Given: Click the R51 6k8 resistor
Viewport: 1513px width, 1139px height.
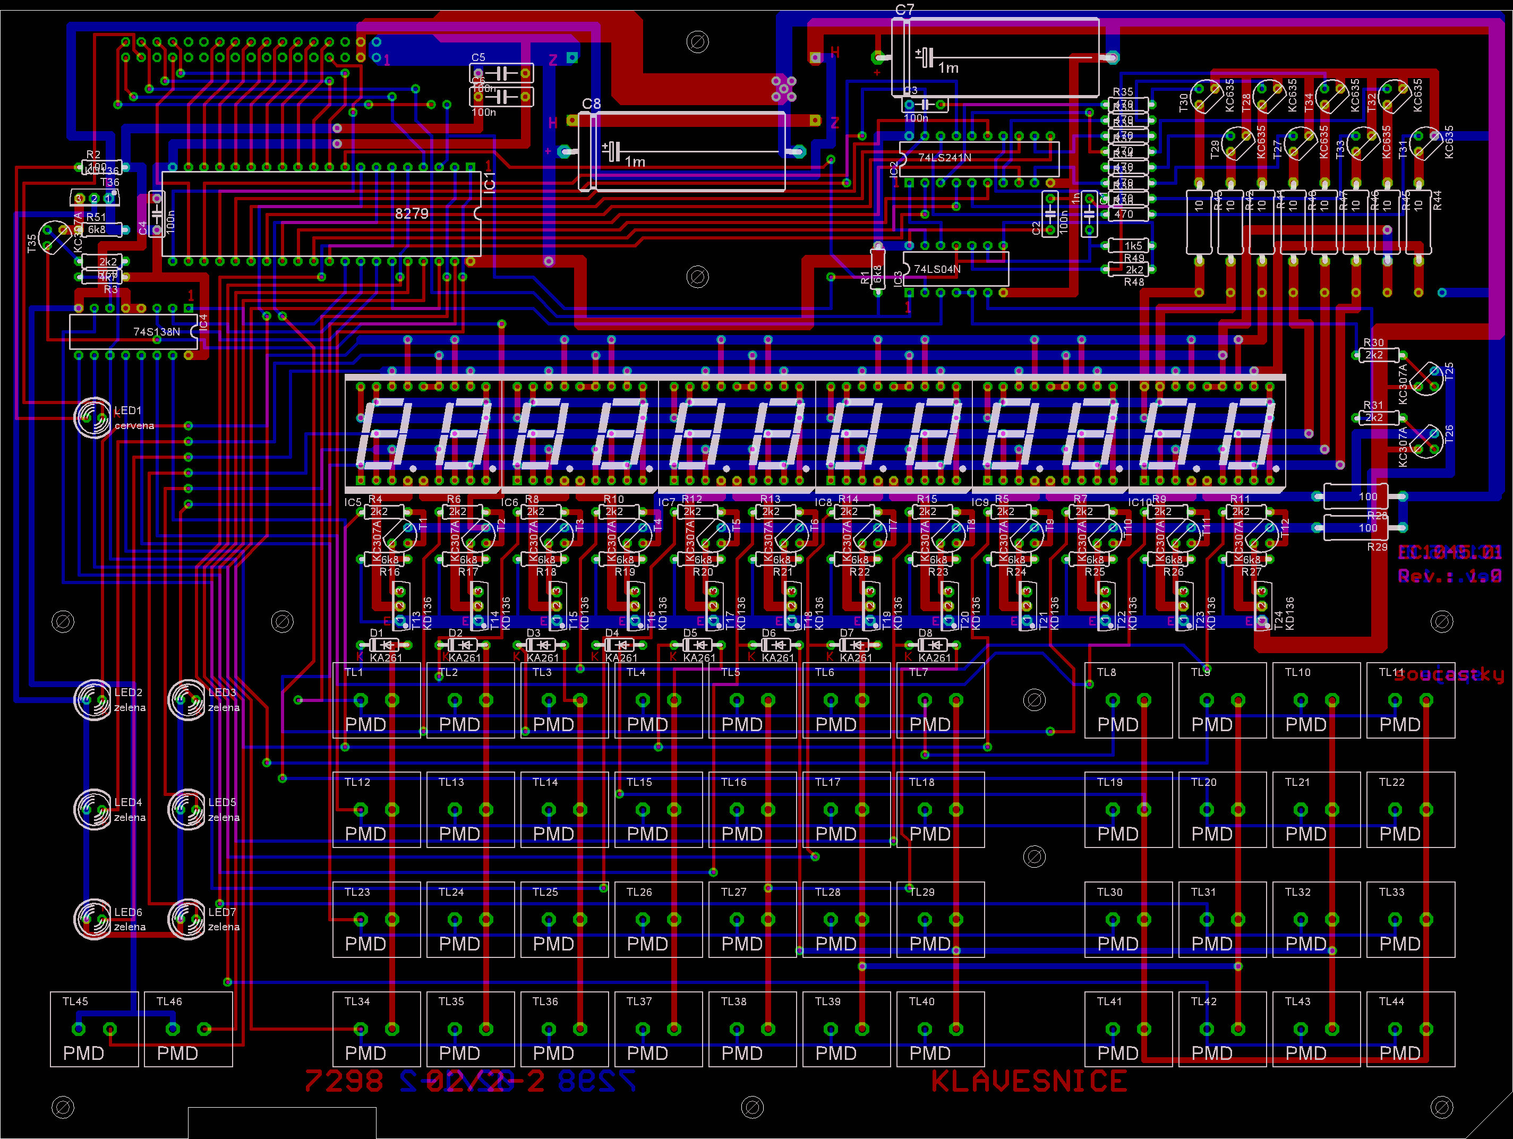Looking at the screenshot, I should 101,230.
